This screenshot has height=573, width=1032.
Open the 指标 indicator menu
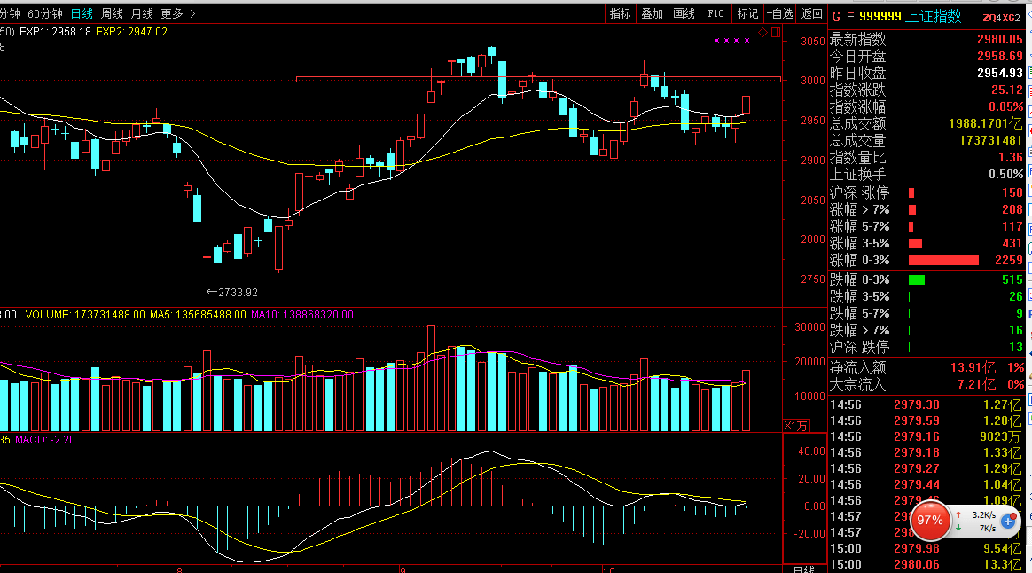point(620,13)
